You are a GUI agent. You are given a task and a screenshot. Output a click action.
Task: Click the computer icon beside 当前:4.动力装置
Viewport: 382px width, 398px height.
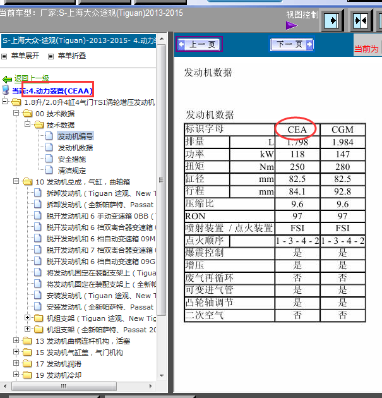click(x=6, y=90)
